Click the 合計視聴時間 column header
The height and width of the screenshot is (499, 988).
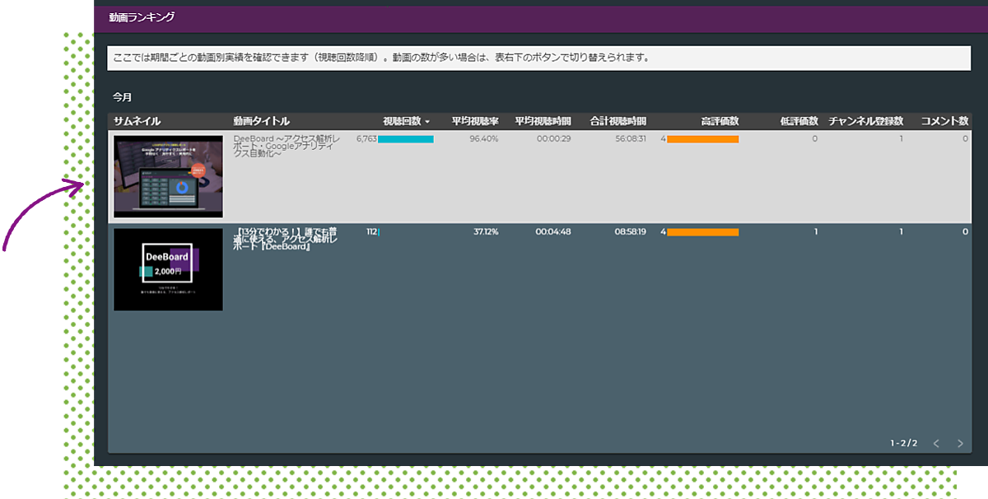pos(617,121)
